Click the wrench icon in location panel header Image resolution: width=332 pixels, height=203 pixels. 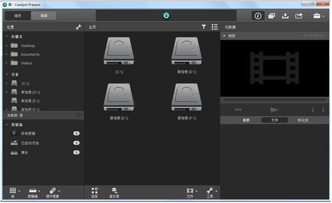[79, 27]
